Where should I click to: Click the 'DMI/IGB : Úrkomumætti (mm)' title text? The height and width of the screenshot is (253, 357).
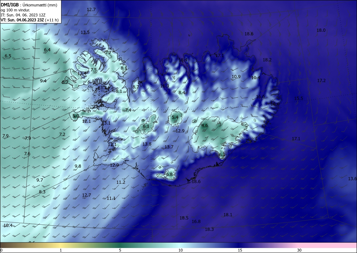point(29,5)
